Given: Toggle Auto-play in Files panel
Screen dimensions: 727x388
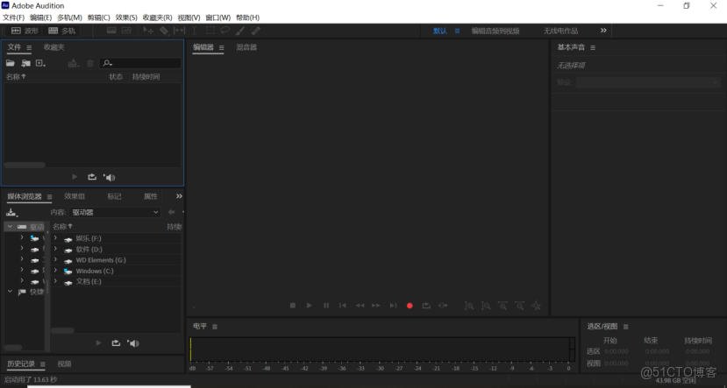Looking at the screenshot, I should point(109,177).
